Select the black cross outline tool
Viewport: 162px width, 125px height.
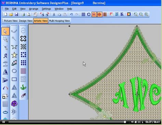point(23,39)
